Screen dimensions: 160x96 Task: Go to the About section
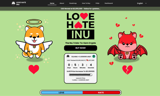[62, 3]
